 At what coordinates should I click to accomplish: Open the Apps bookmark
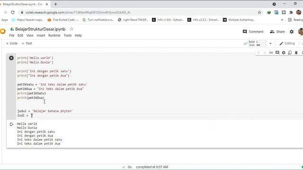4,20
